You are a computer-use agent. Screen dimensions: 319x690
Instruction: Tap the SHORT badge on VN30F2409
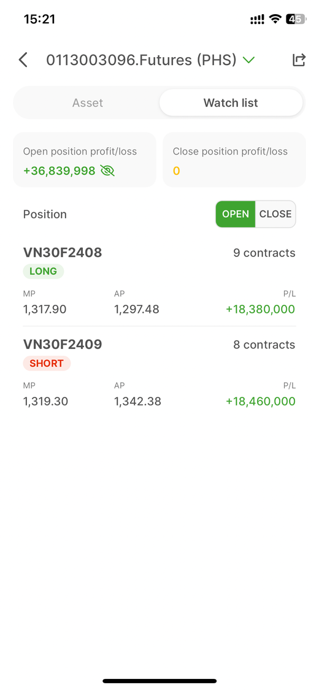tap(47, 364)
